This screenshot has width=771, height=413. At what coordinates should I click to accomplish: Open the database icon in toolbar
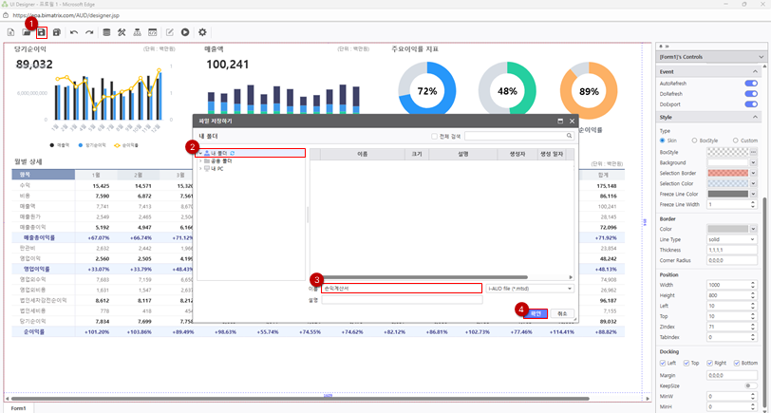coord(106,32)
